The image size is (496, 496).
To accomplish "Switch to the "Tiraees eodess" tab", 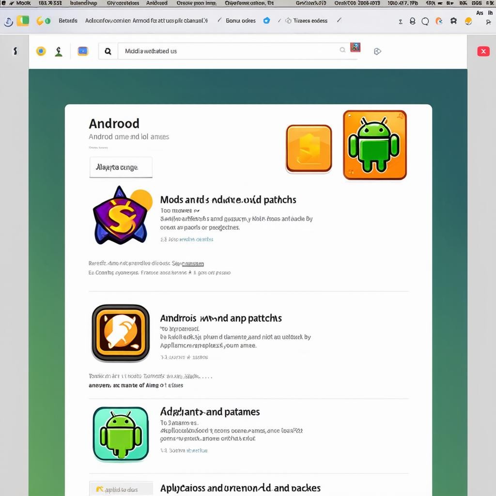I will 310,21.
